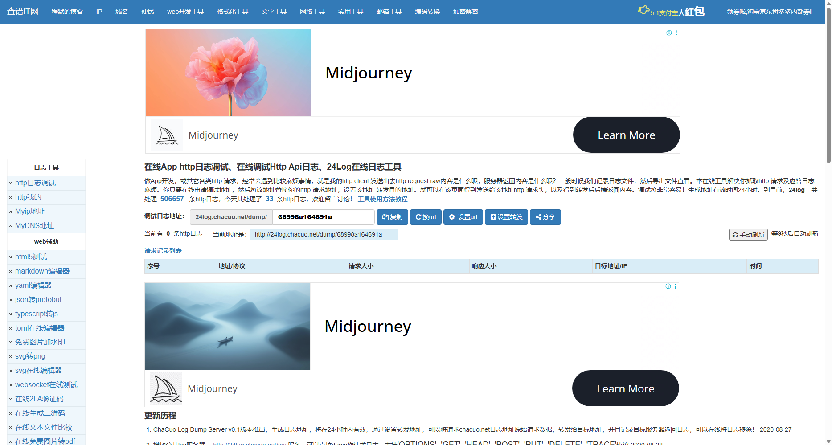Image resolution: width=832 pixels, height=445 pixels.
Task: Open the AdChoices info icon on lower ad
Action: (668, 286)
